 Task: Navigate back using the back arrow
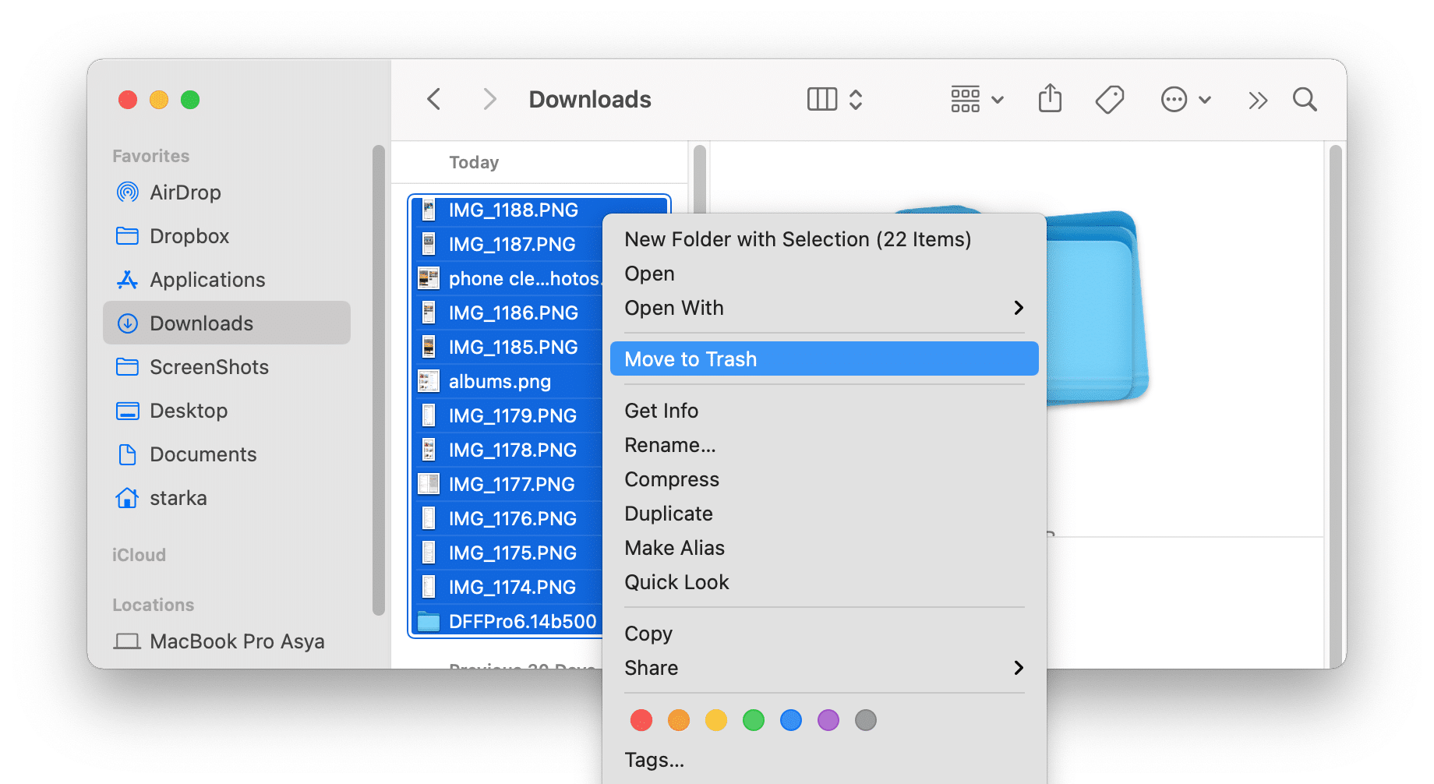pos(434,99)
